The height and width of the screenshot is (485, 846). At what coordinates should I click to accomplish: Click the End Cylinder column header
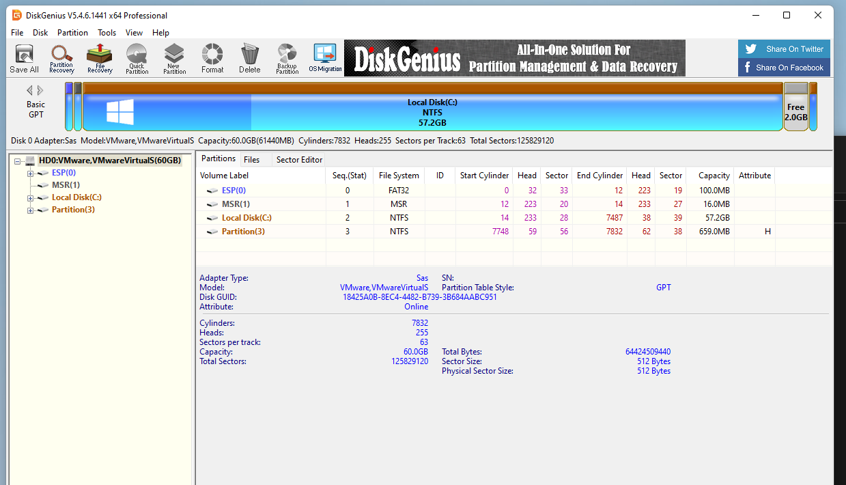pyautogui.click(x=600, y=176)
